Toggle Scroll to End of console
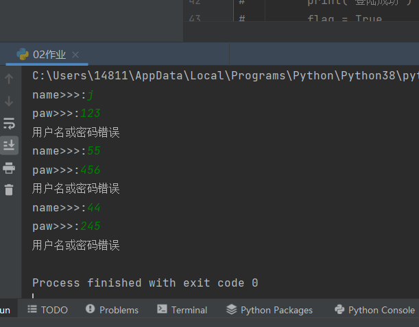The image size is (419, 327). tap(9, 145)
